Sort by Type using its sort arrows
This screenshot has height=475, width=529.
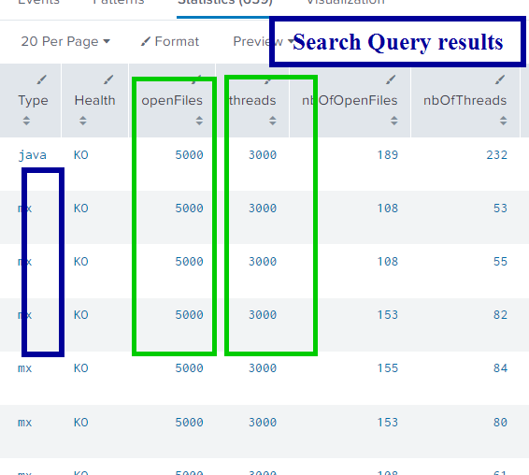26,121
